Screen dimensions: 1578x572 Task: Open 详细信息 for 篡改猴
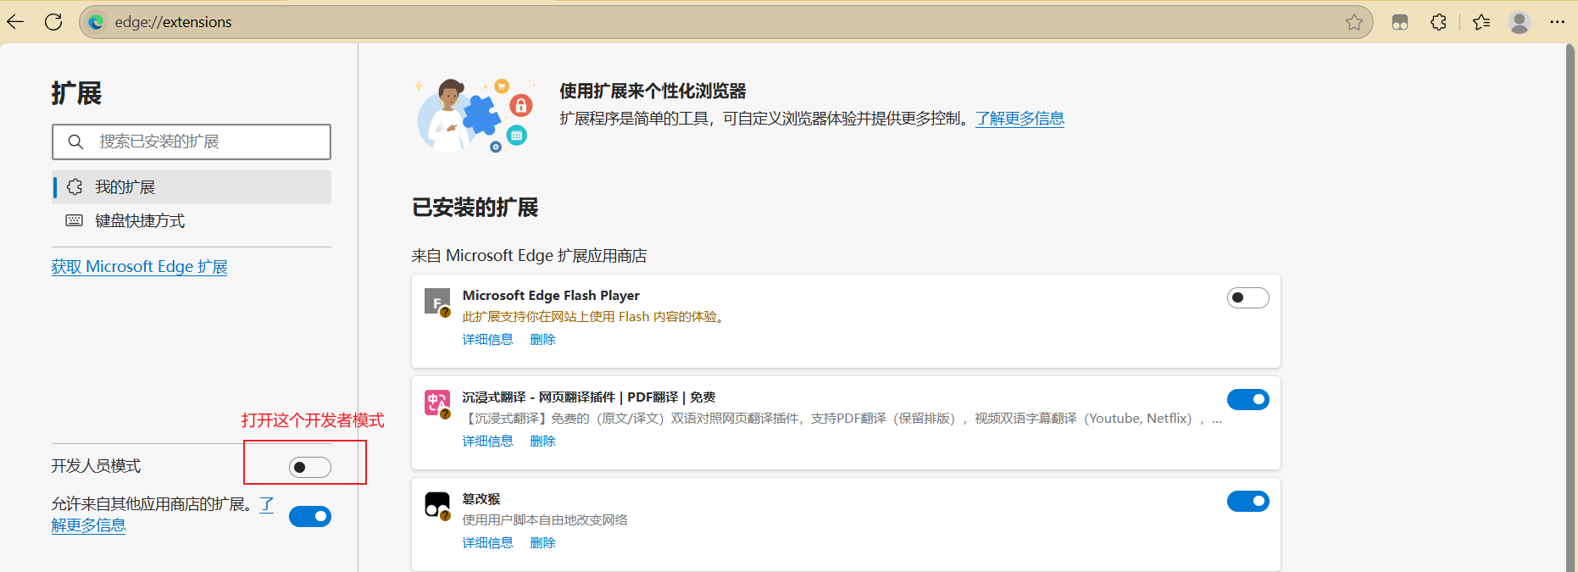click(487, 542)
